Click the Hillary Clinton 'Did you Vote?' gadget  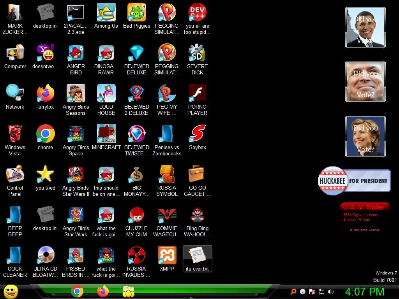click(x=365, y=136)
